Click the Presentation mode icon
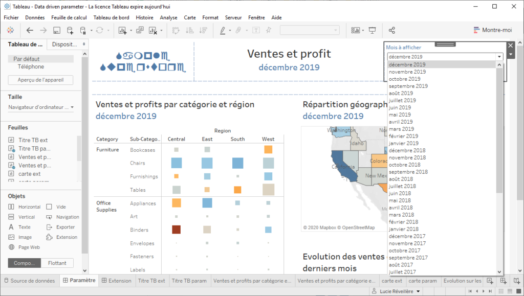 pyautogui.click(x=373, y=30)
